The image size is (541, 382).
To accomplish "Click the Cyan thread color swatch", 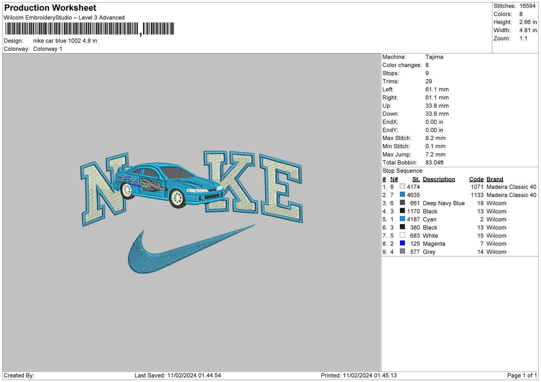I will click(x=402, y=219).
